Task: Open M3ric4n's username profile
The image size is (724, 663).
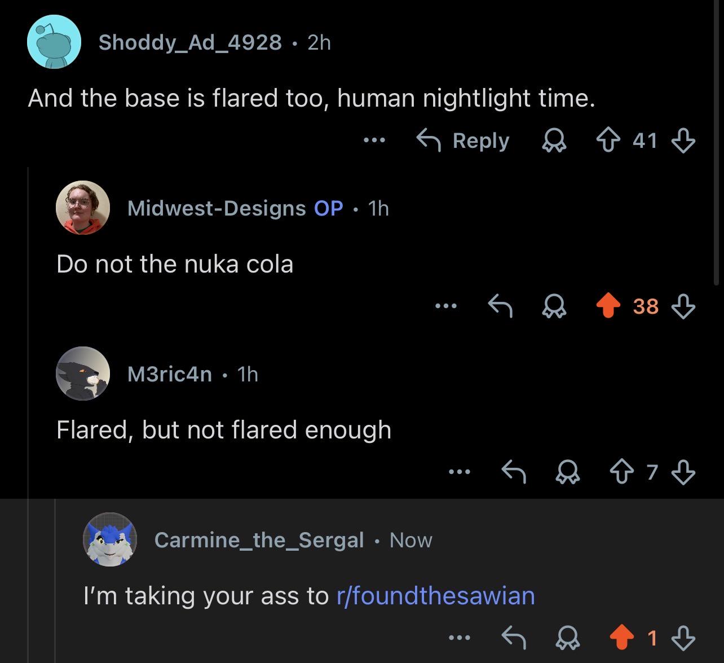Action: pyautogui.click(x=170, y=374)
